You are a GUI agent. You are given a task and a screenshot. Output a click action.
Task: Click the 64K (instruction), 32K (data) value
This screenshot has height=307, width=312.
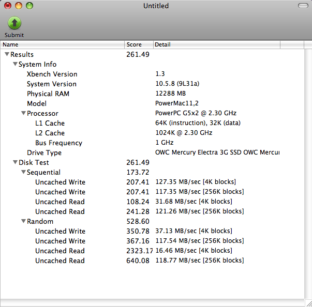pyautogui.click(x=198, y=123)
